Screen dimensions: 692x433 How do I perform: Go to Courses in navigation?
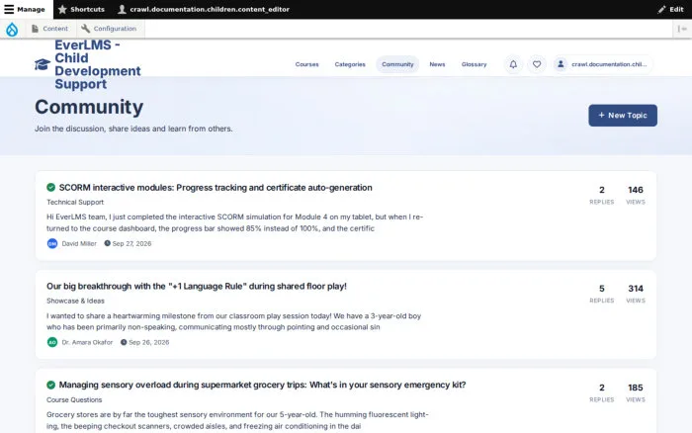(x=306, y=64)
